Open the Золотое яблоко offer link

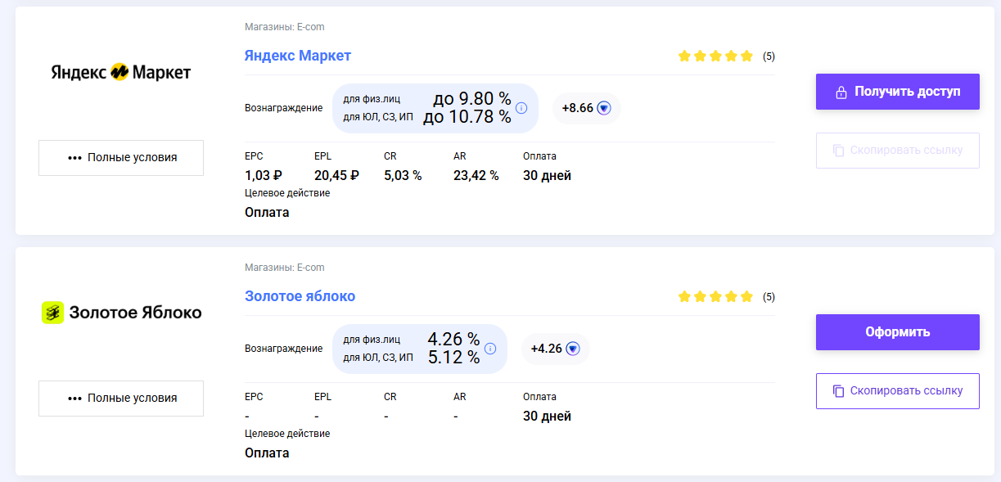click(300, 296)
